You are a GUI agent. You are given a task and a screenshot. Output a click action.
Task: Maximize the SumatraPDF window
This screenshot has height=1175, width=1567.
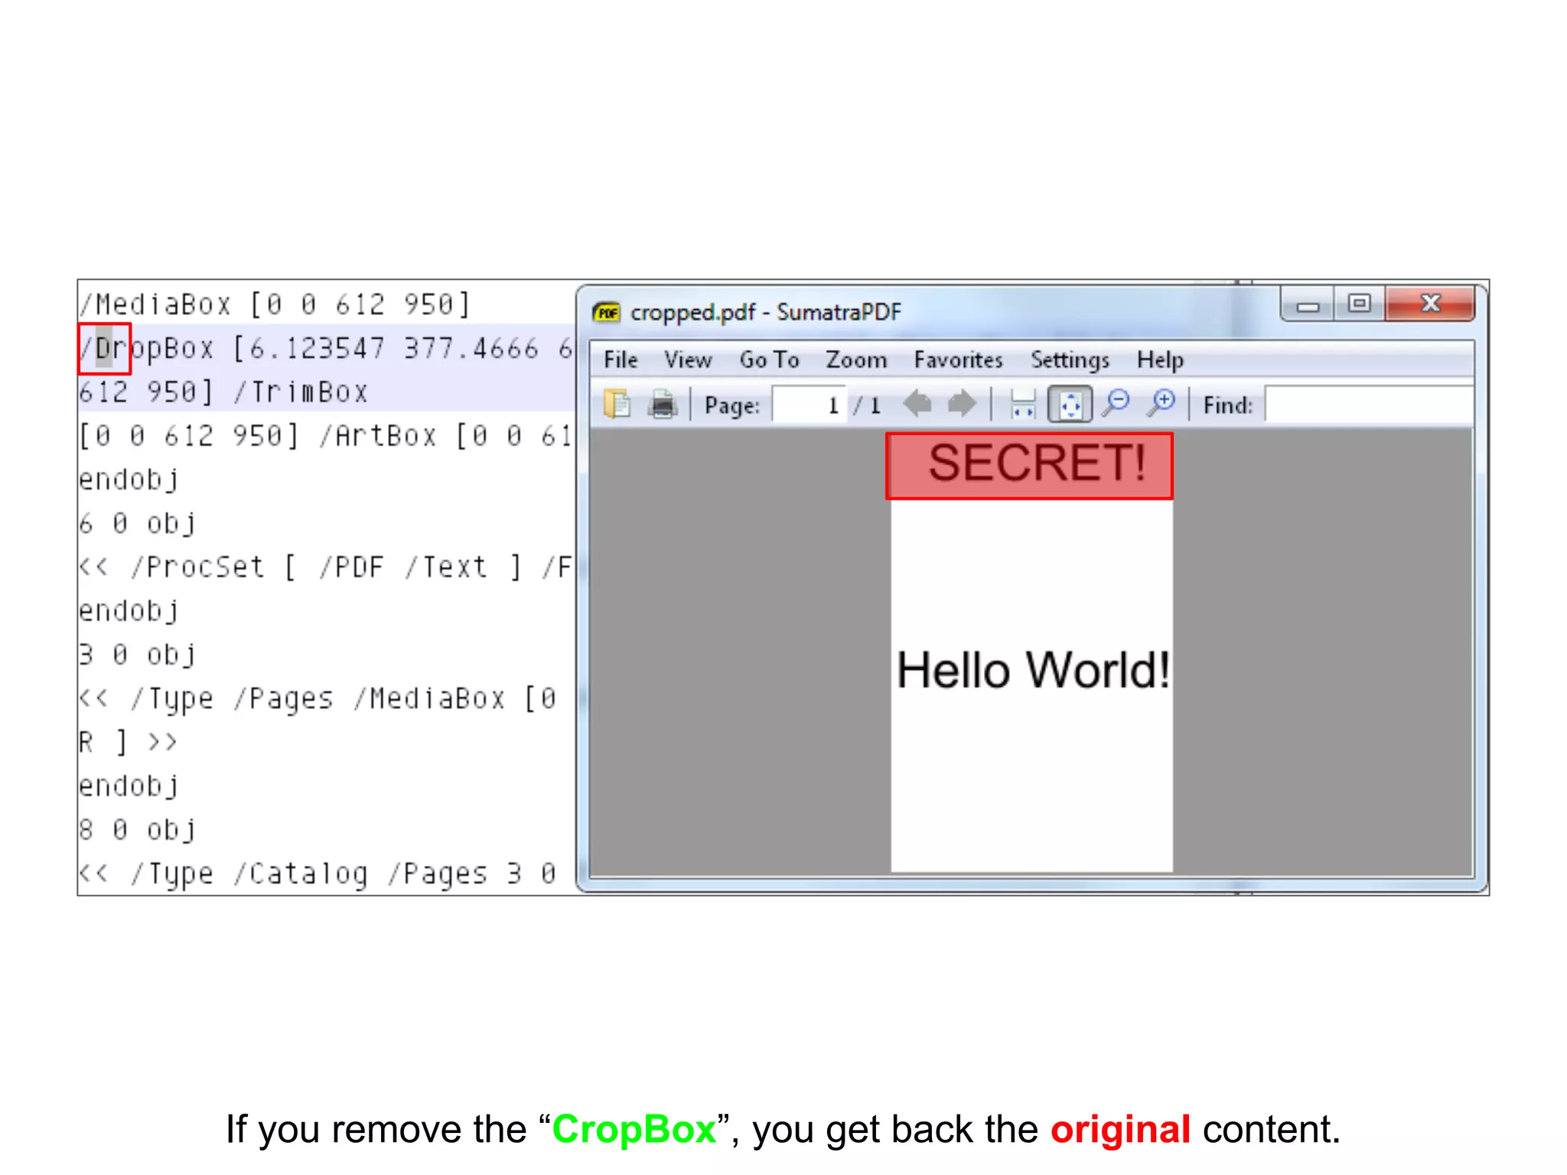[1359, 304]
